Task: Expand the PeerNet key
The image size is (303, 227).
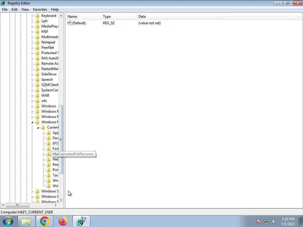Action: pos(32,48)
